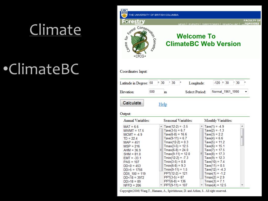Click the Calculate button
Viewport: 268px width, 201px height.
point(132,103)
